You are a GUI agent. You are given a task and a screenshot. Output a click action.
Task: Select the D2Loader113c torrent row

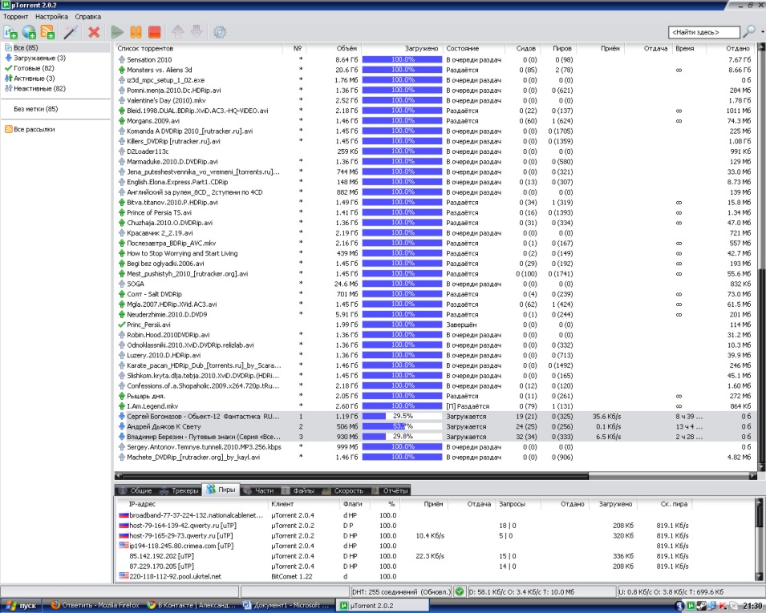435,151
